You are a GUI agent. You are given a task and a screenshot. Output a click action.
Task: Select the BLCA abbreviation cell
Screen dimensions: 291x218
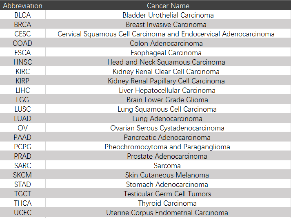pyautogui.click(x=22, y=15)
